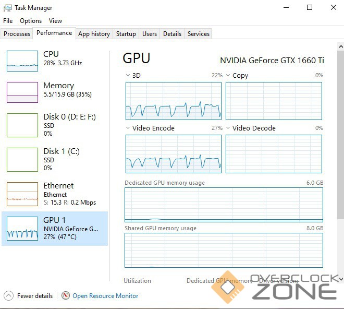Click the Task Manager title bar icon

pos(7,8)
